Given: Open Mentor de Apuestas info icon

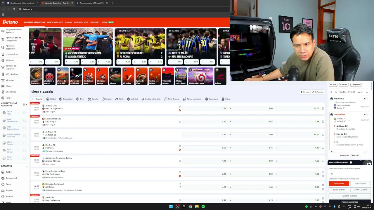Looking at the screenshot, I should pos(351,162).
